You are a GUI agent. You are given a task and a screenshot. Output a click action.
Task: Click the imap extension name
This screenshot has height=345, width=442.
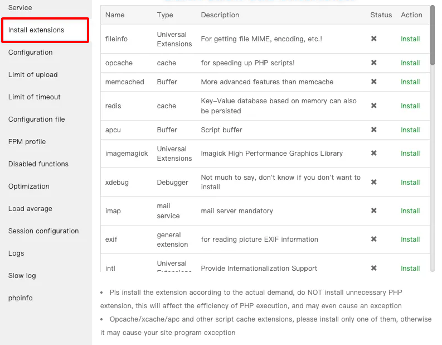(113, 211)
